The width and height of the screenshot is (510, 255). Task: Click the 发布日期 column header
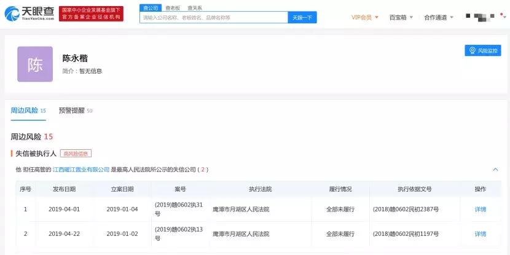click(x=65, y=189)
